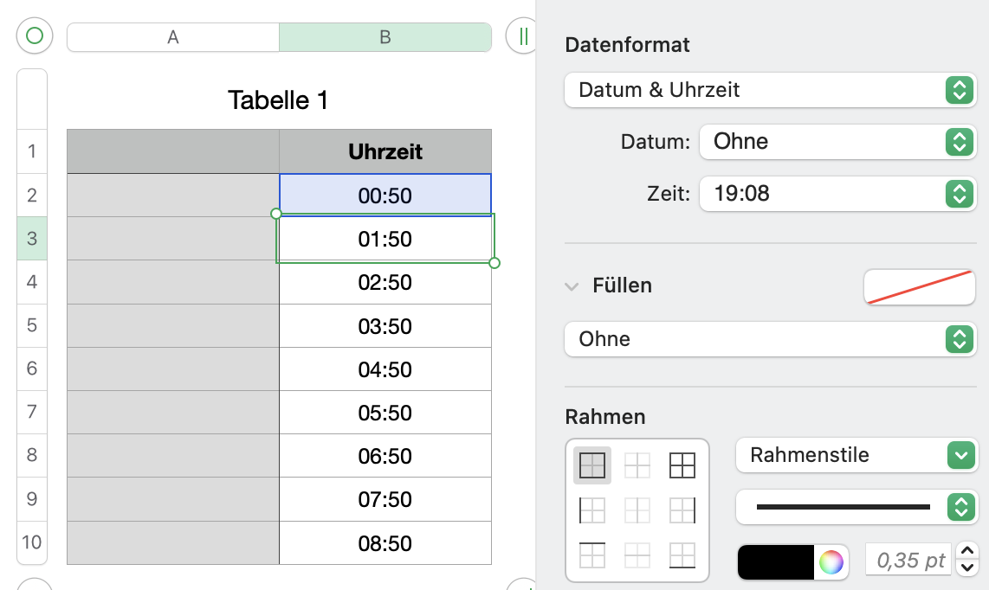Collapse the Füllen section

click(x=572, y=286)
